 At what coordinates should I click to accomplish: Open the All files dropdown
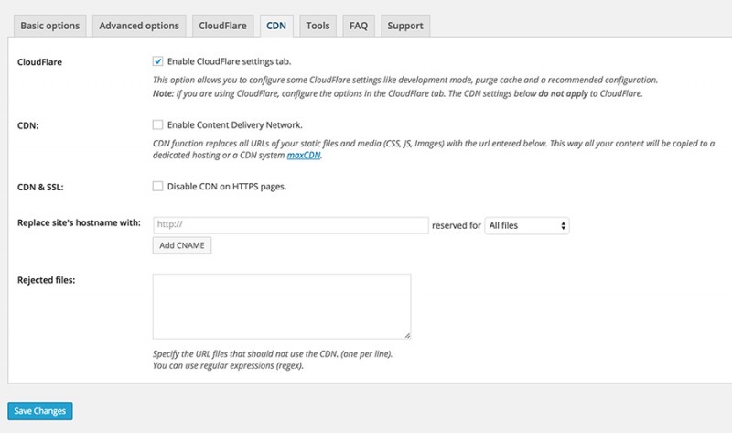[x=527, y=224]
